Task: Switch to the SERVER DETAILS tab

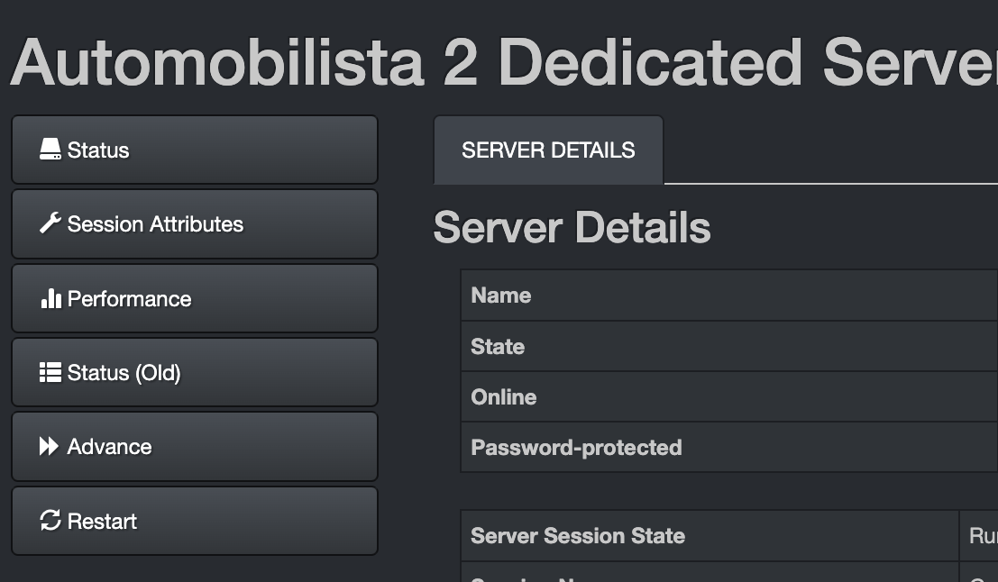Action: [548, 150]
